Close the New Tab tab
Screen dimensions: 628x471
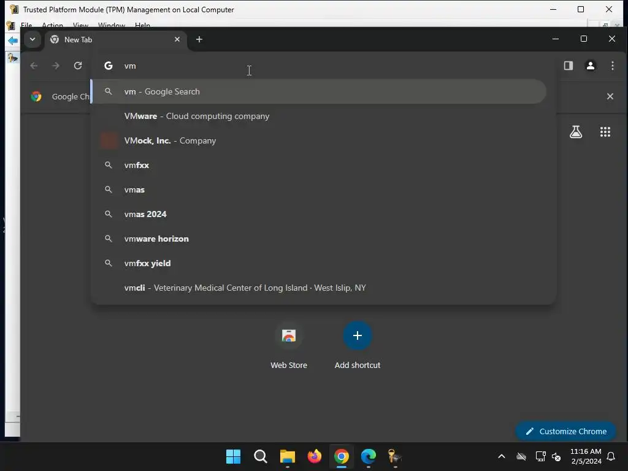pos(177,39)
